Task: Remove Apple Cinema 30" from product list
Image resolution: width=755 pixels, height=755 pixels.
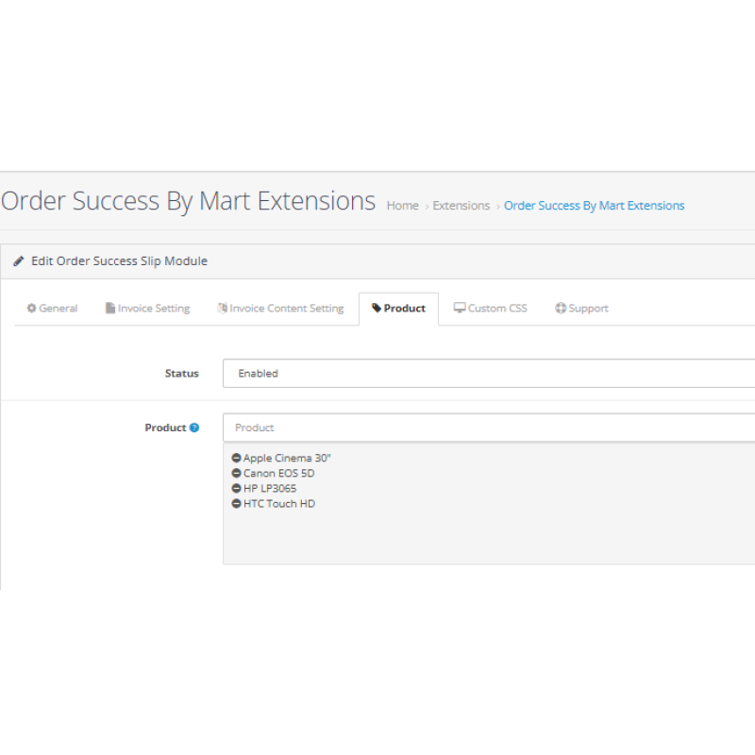Action: pyautogui.click(x=236, y=458)
